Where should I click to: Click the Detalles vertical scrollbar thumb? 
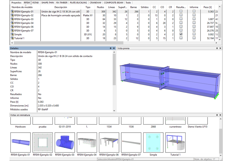pyautogui.click(x=114, y=69)
